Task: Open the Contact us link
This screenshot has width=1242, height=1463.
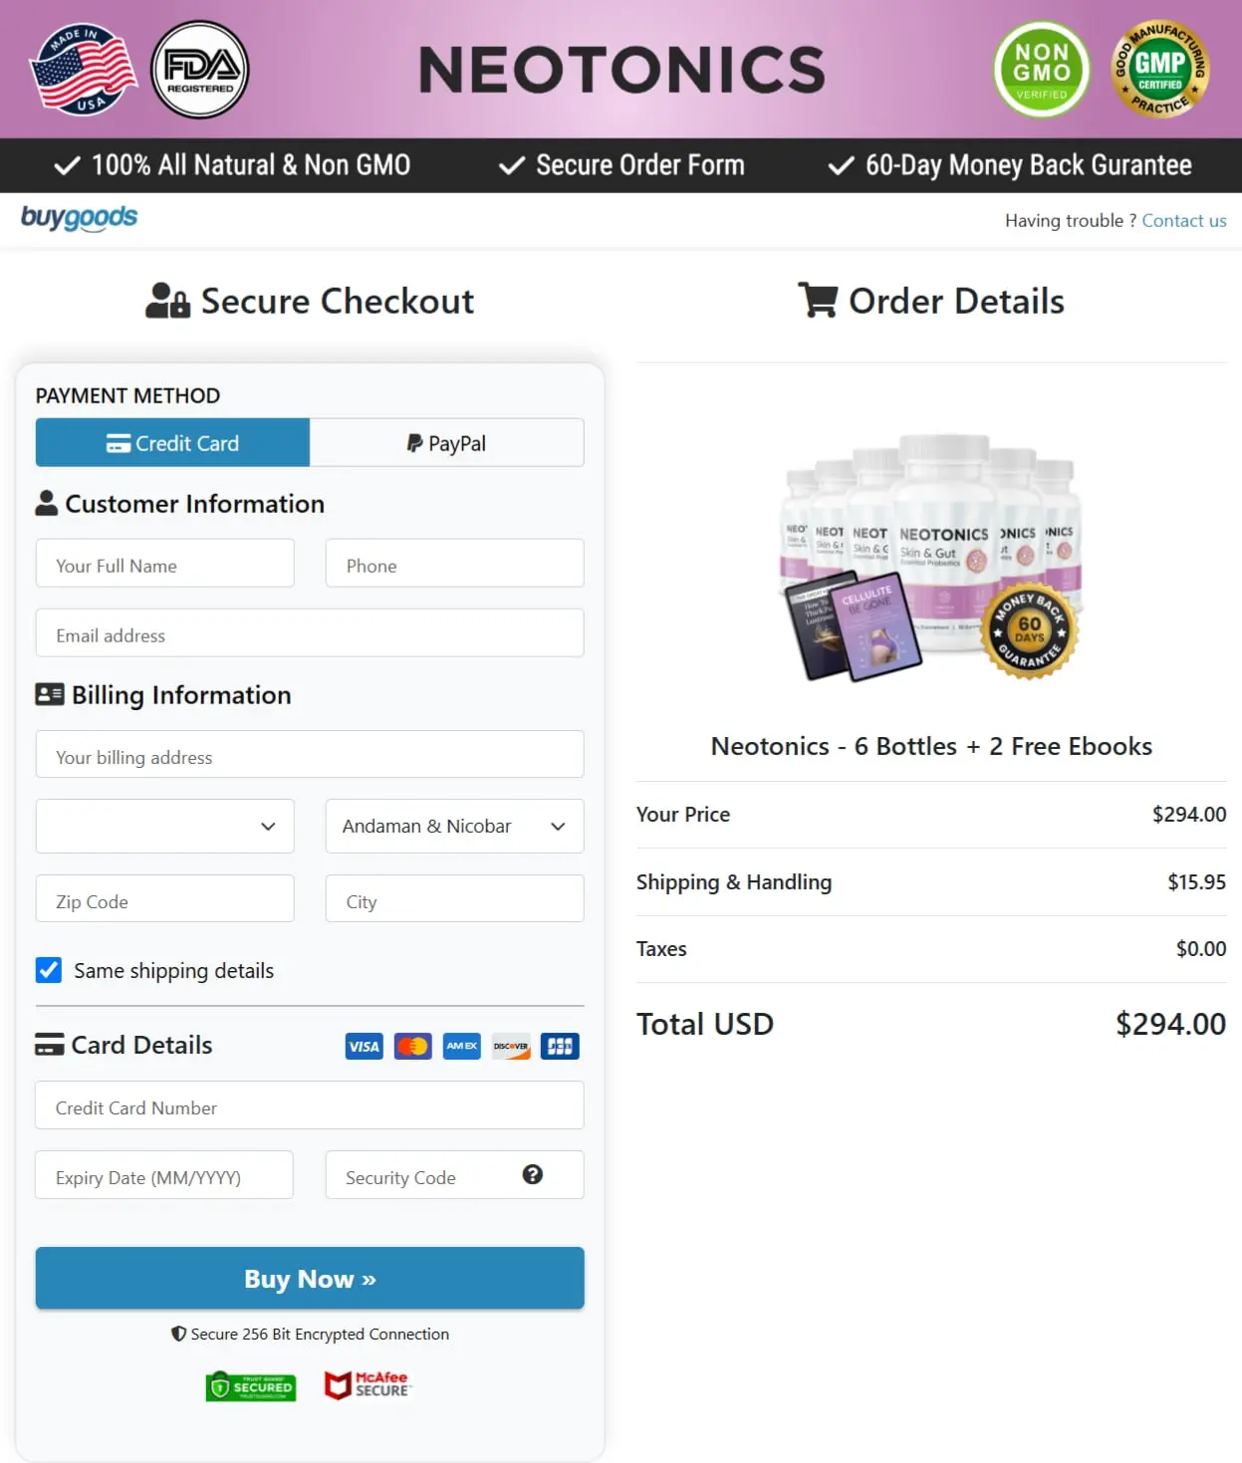Action: coord(1184,220)
